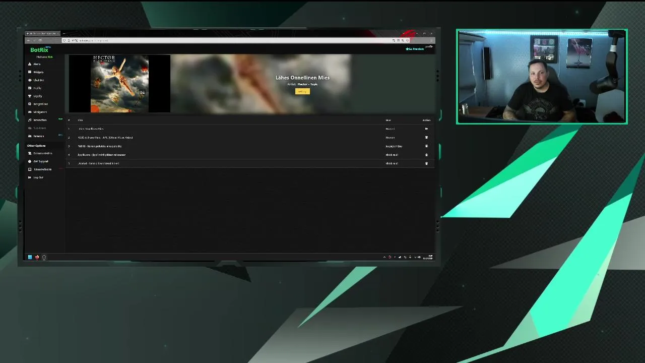Delete queued song number 4 with its trash icon
Viewport: 645px width, 363px height.
(x=426, y=155)
